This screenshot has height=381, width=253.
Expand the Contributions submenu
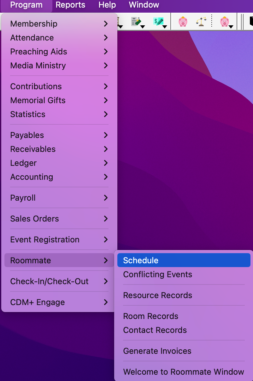coord(59,86)
